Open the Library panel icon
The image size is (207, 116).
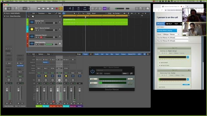pos(5,9)
